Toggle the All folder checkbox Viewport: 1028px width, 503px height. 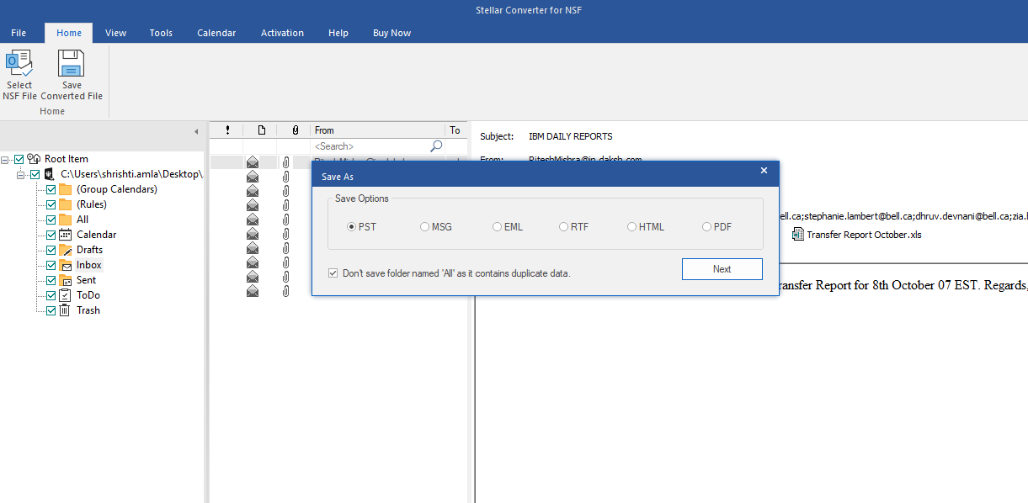[x=51, y=220]
